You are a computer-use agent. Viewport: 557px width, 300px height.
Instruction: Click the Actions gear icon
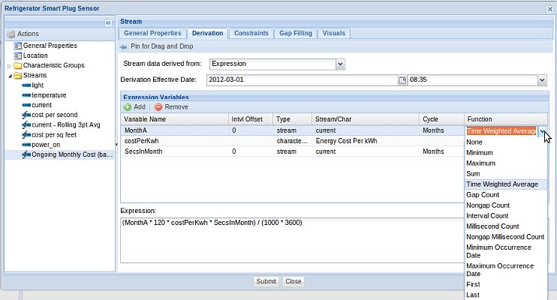tap(11, 34)
